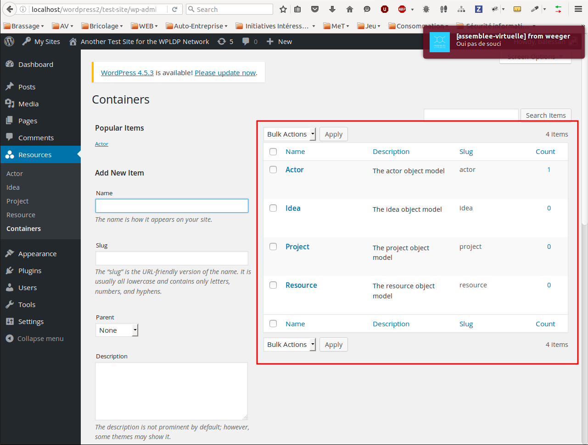Tick the select-all checkbox in table header
The image size is (588, 445).
[273, 152]
